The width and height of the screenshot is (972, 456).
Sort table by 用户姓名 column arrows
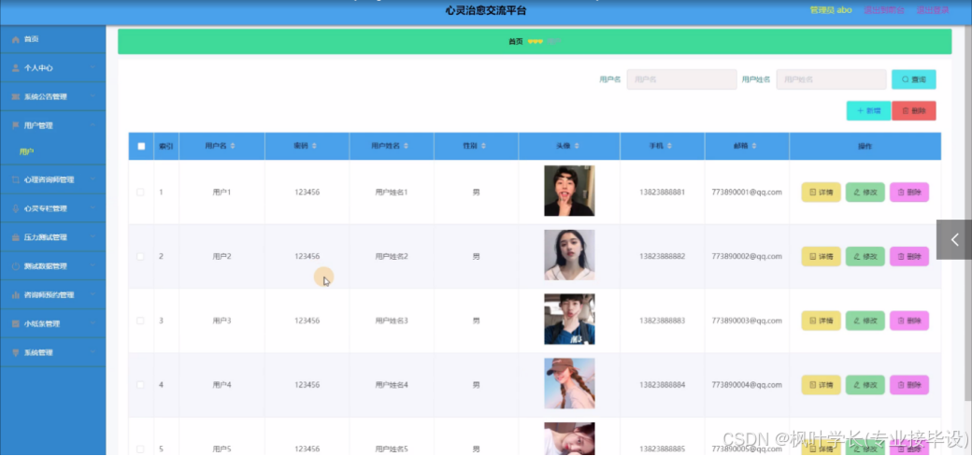click(x=407, y=146)
